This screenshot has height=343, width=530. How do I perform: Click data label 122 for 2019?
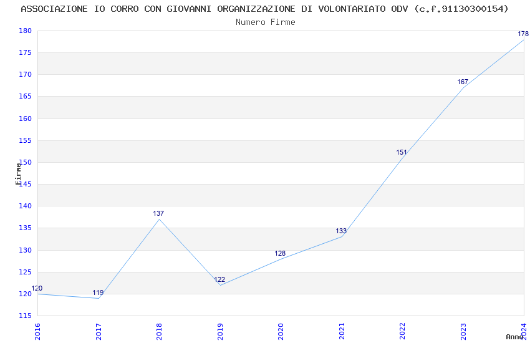click(219, 279)
